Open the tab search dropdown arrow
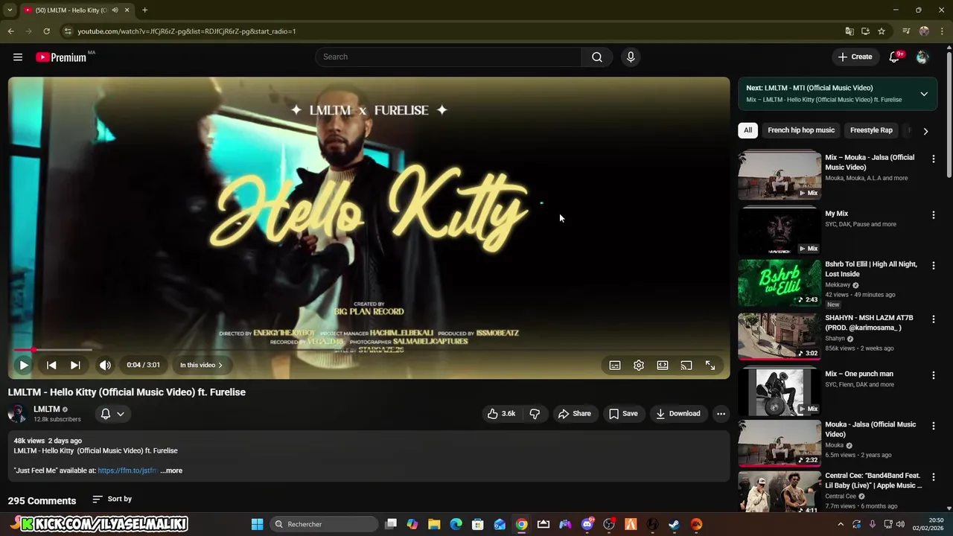Screen dimensions: 953x536 click(x=10, y=10)
